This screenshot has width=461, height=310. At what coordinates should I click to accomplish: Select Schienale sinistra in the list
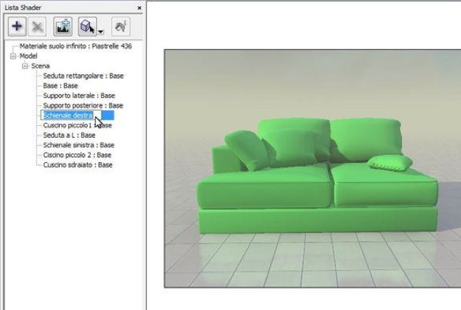point(78,144)
